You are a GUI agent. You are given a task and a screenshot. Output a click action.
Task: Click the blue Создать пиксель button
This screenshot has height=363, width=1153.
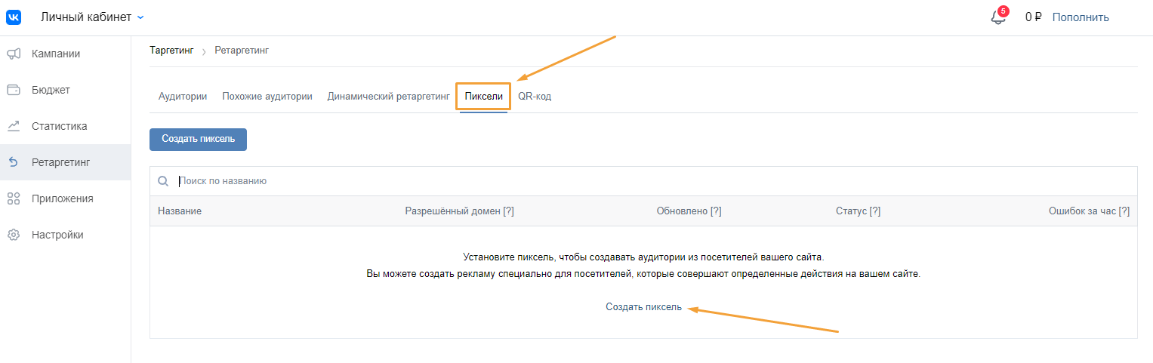[198, 140]
